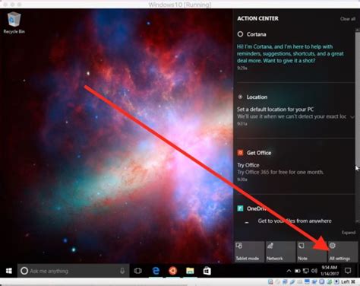Open All settings quick action tile
Image resolution: width=360 pixels, height=286 pixels.
(x=343, y=252)
